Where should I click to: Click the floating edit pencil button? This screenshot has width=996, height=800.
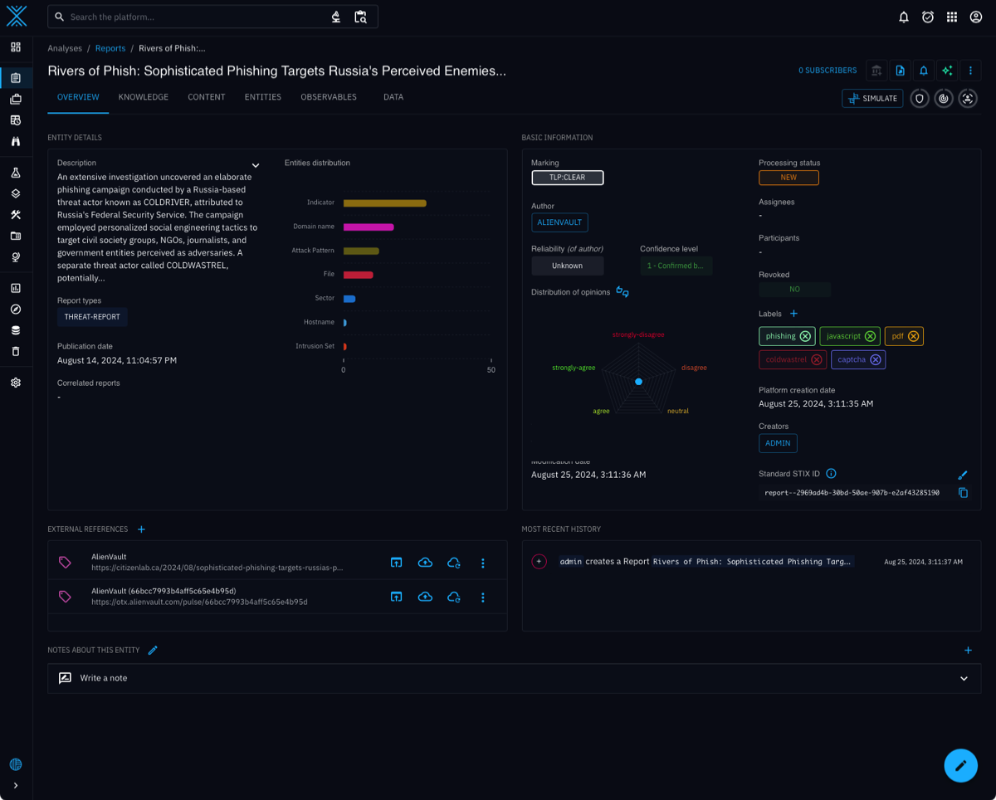pyautogui.click(x=960, y=765)
